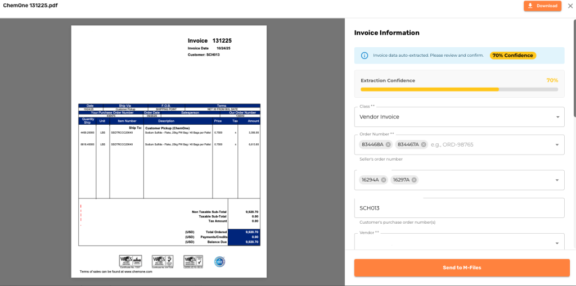Click the ChemOne 131225.pdf file title
This screenshot has height=286, width=576.
tap(30, 6)
